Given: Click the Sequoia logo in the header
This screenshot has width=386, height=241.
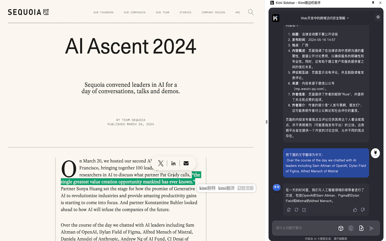Looking at the screenshot, I should pyautogui.click(x=28, y=12).
